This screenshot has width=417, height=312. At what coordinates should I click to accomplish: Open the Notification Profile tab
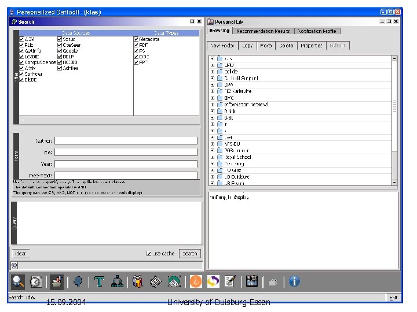pyautogui.click(x=317, y=31)
